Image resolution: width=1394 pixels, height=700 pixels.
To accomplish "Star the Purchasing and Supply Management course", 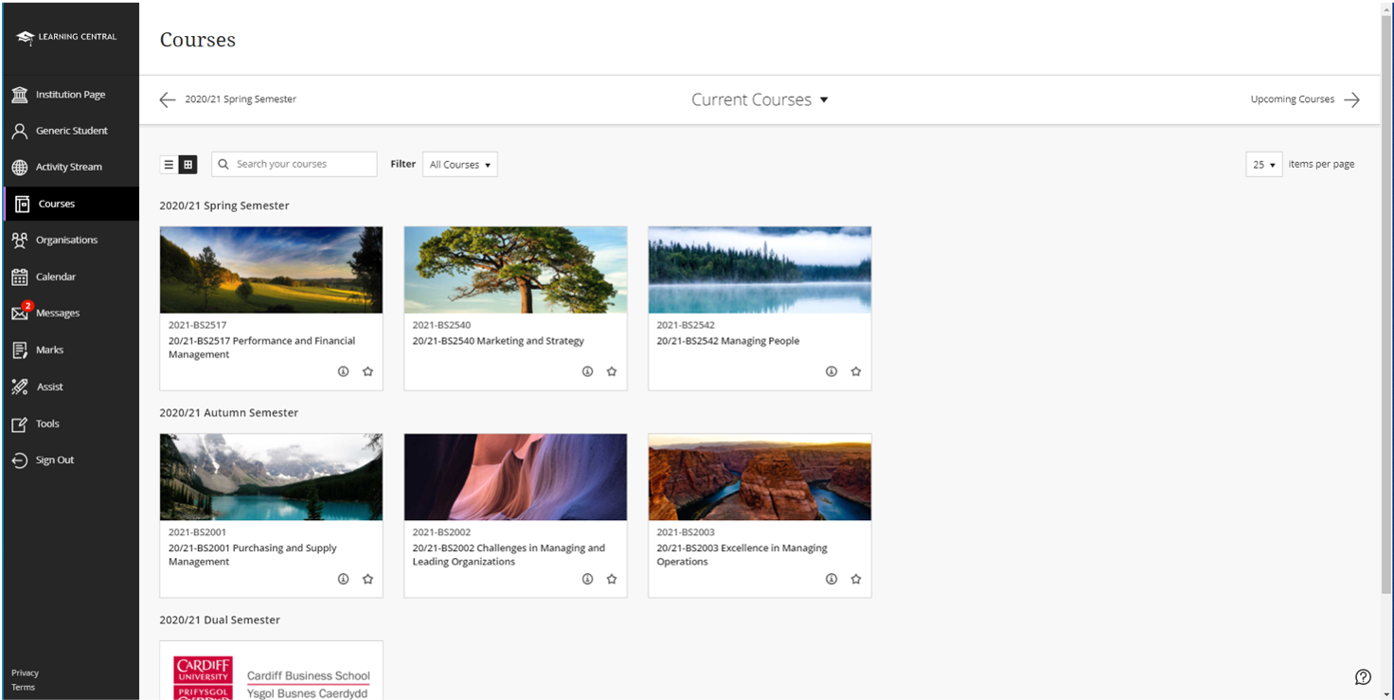I will click(x=367, y=579).
